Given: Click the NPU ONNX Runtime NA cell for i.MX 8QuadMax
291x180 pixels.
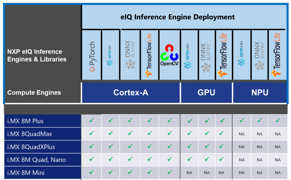Looking at the screenshot, I should [x=260, y=134].
